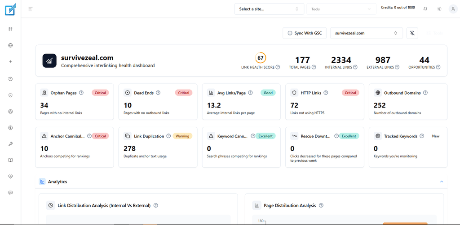The height and width of the screenshot is (225, 460).
Task: Open the Orphan Pages card
Action: click(x=75, y=102)
